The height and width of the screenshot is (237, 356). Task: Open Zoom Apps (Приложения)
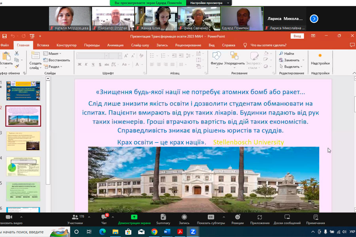point(260,219)
